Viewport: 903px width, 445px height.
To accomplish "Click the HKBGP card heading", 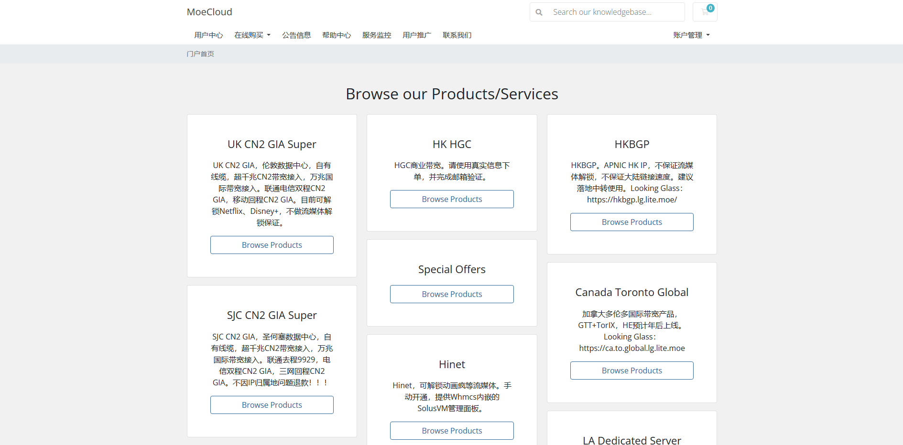I will click(x=632, y=144).
